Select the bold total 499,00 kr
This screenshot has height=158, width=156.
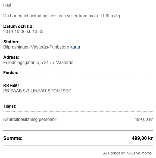pyautogui.click(x=142, y=138)
